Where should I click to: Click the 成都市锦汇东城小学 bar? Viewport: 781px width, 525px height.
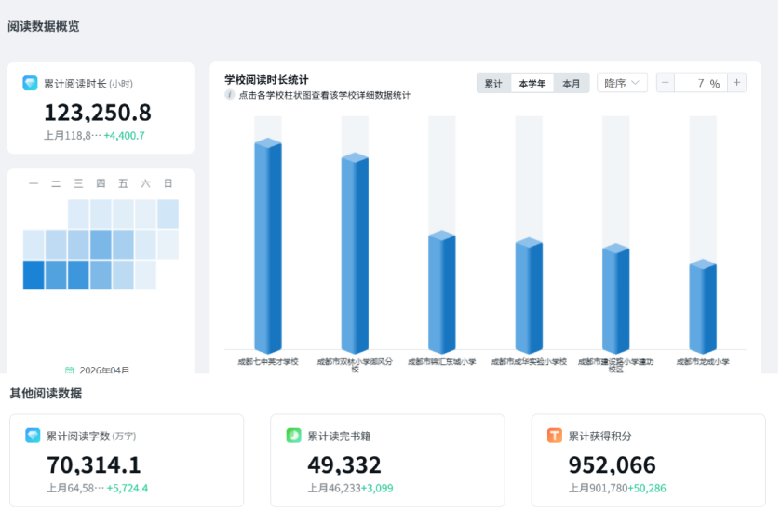[x=442, y=293]
